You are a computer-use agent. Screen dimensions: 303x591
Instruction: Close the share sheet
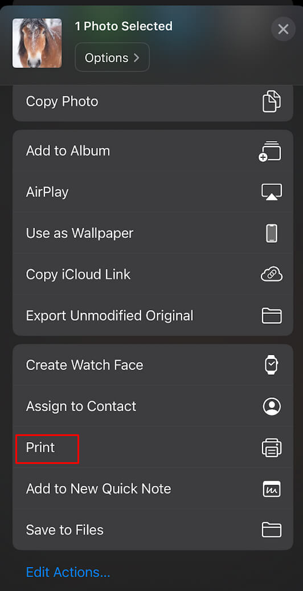tap(283, 29)
